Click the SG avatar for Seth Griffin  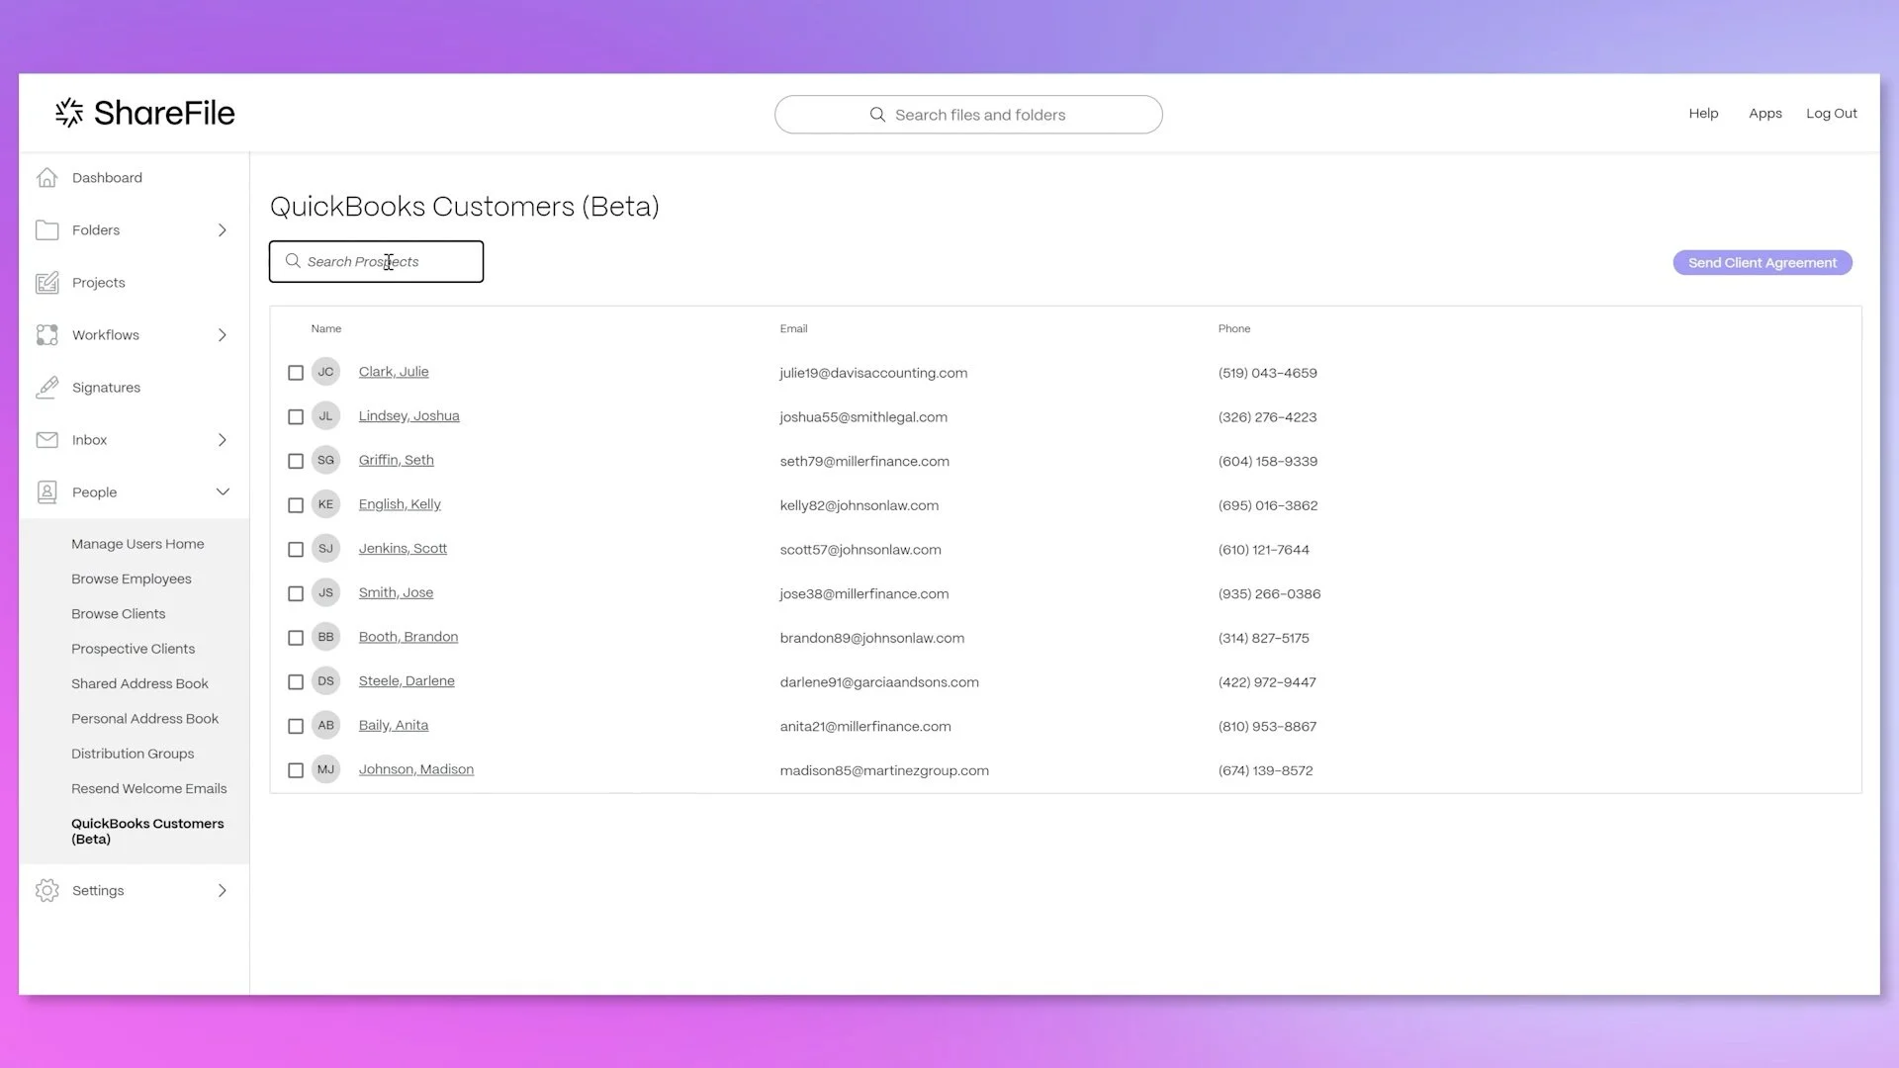(325, 460)
